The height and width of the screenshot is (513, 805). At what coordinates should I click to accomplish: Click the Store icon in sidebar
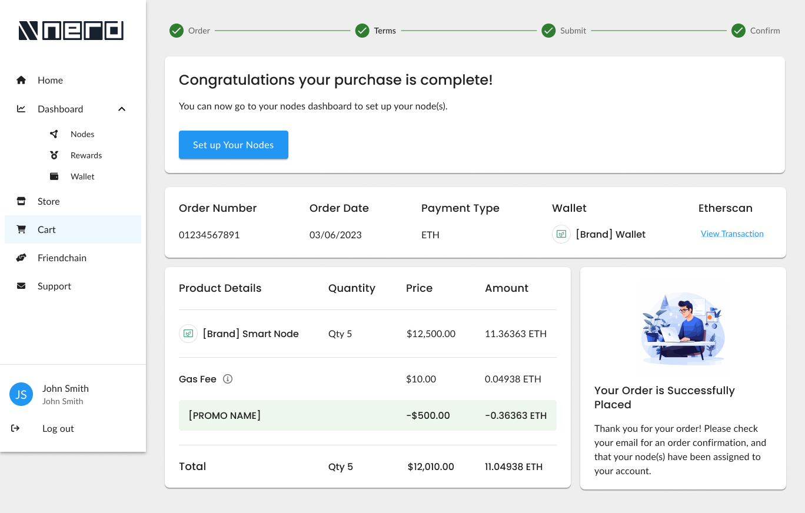pos(21,201)
